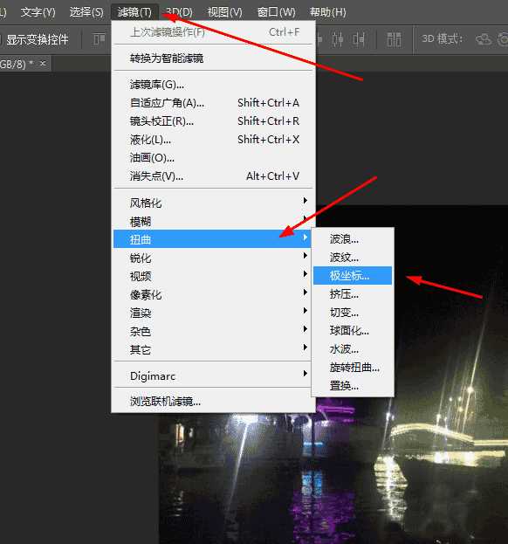
Task: Click 浏览联机滤镜... browse online filters
Action: [213, 402]
